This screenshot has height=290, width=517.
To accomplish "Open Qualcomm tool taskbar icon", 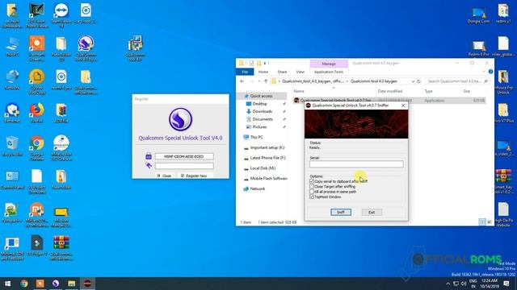I will tap(56, 284).
